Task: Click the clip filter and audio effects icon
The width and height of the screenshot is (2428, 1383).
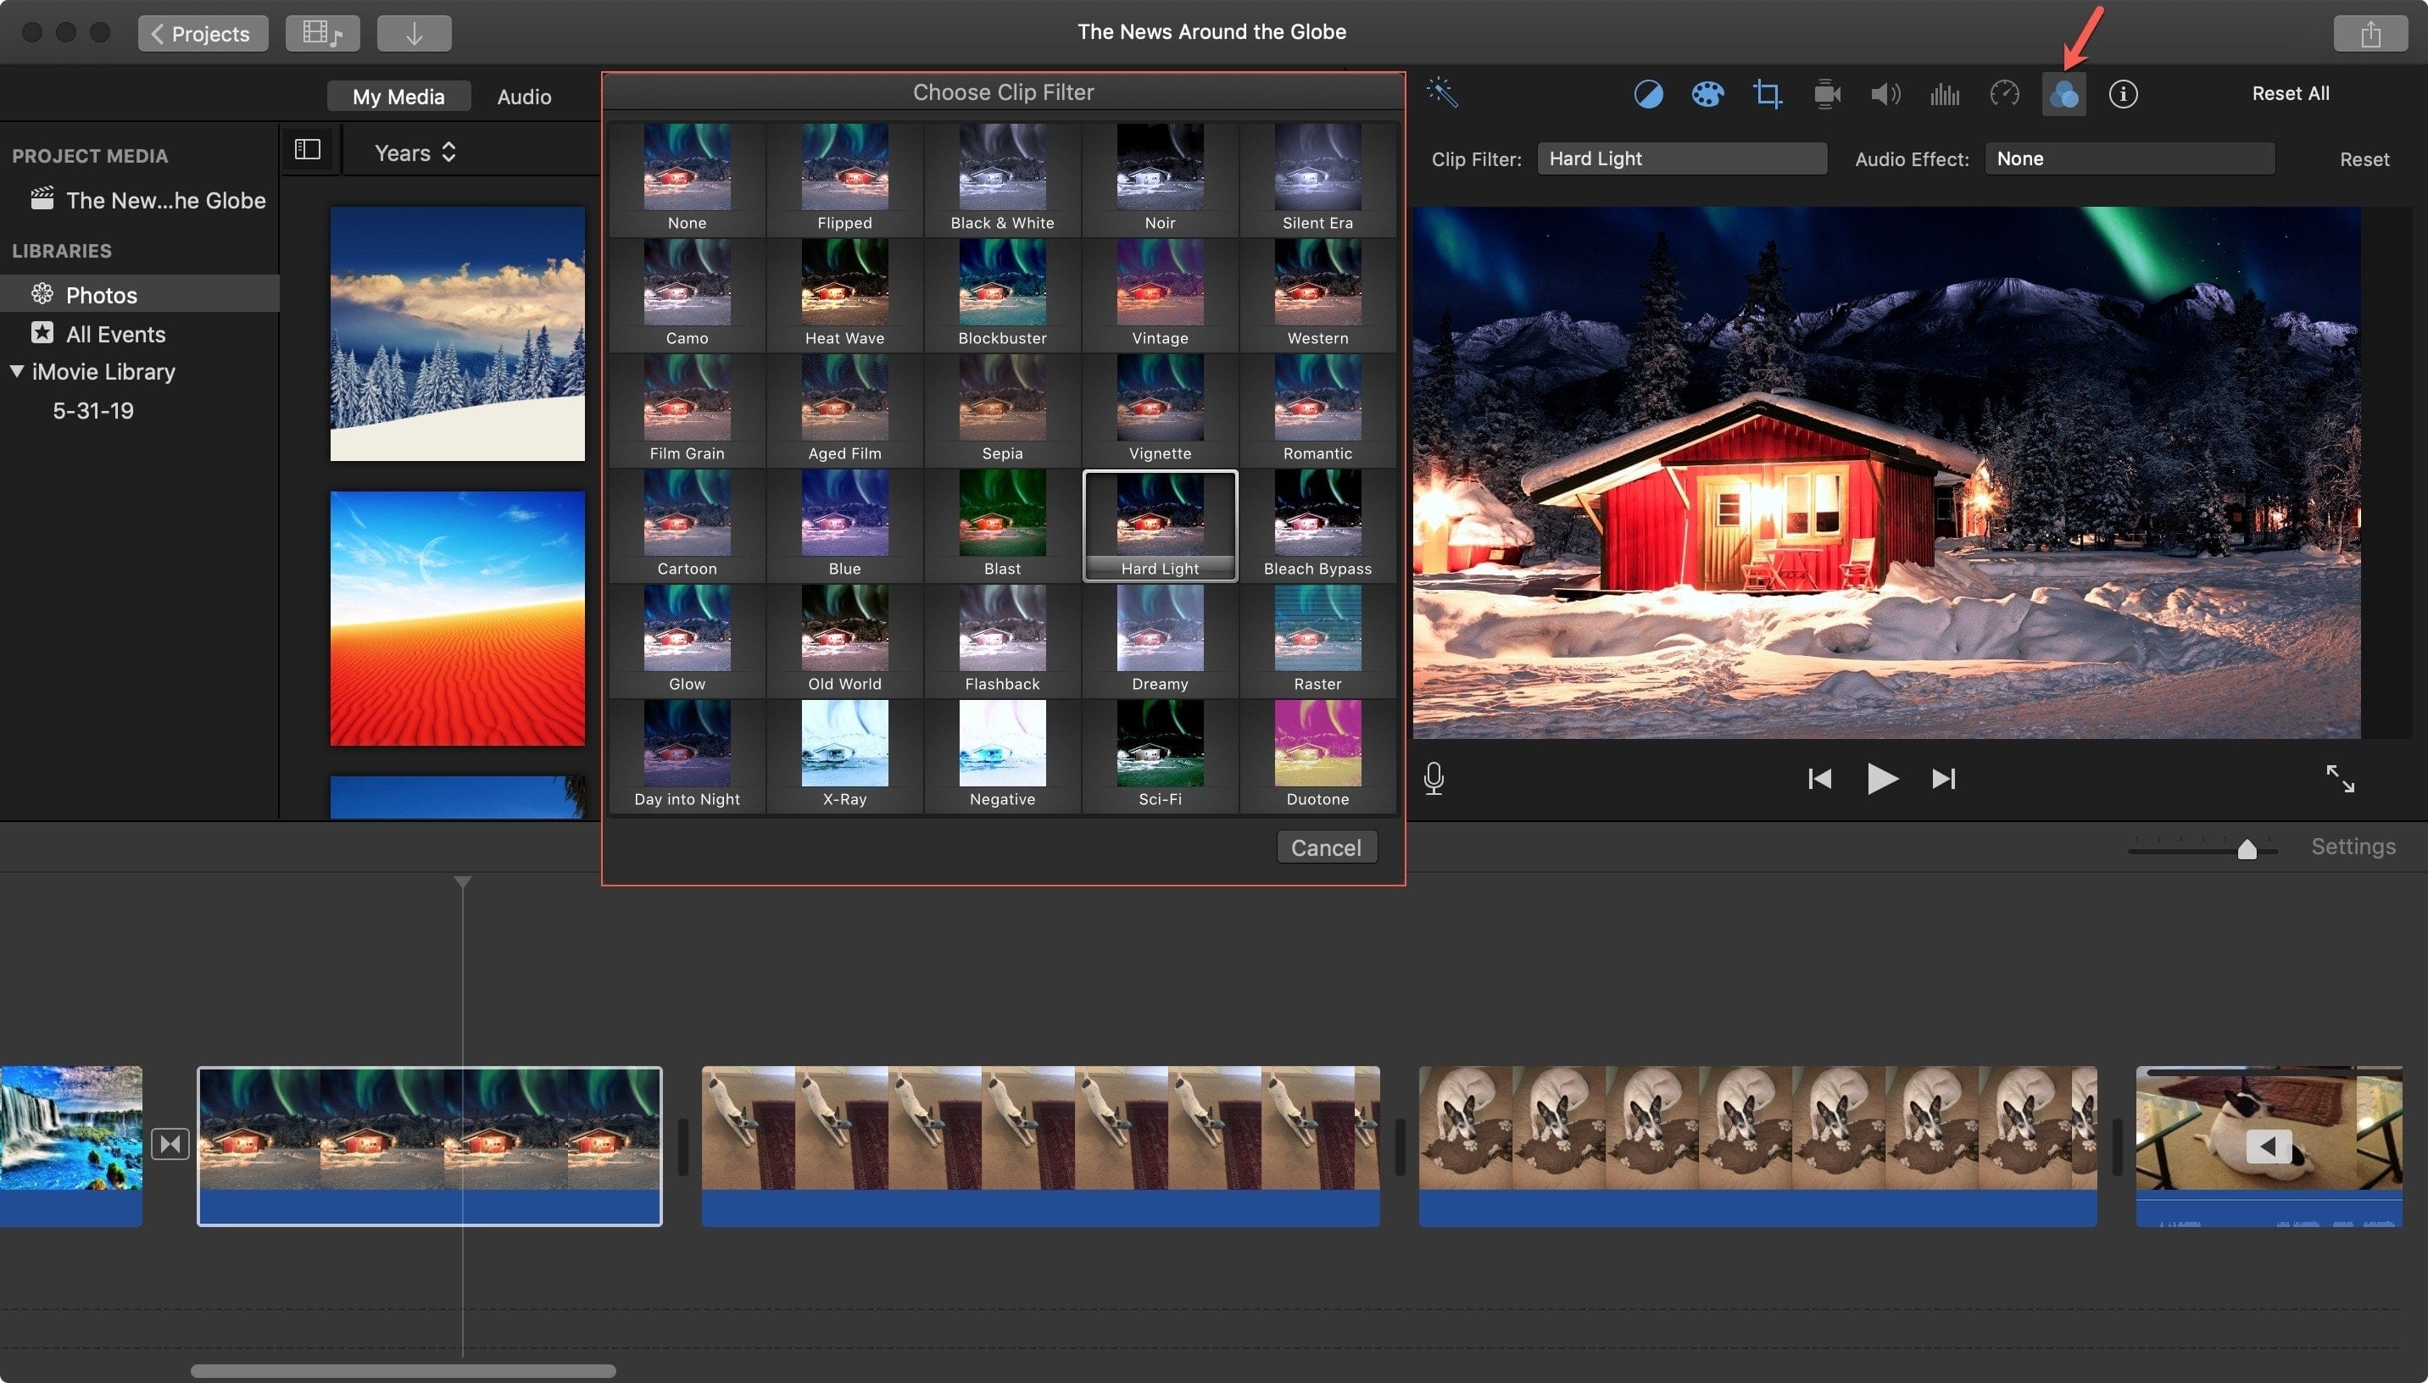Action: (2063, 94)
